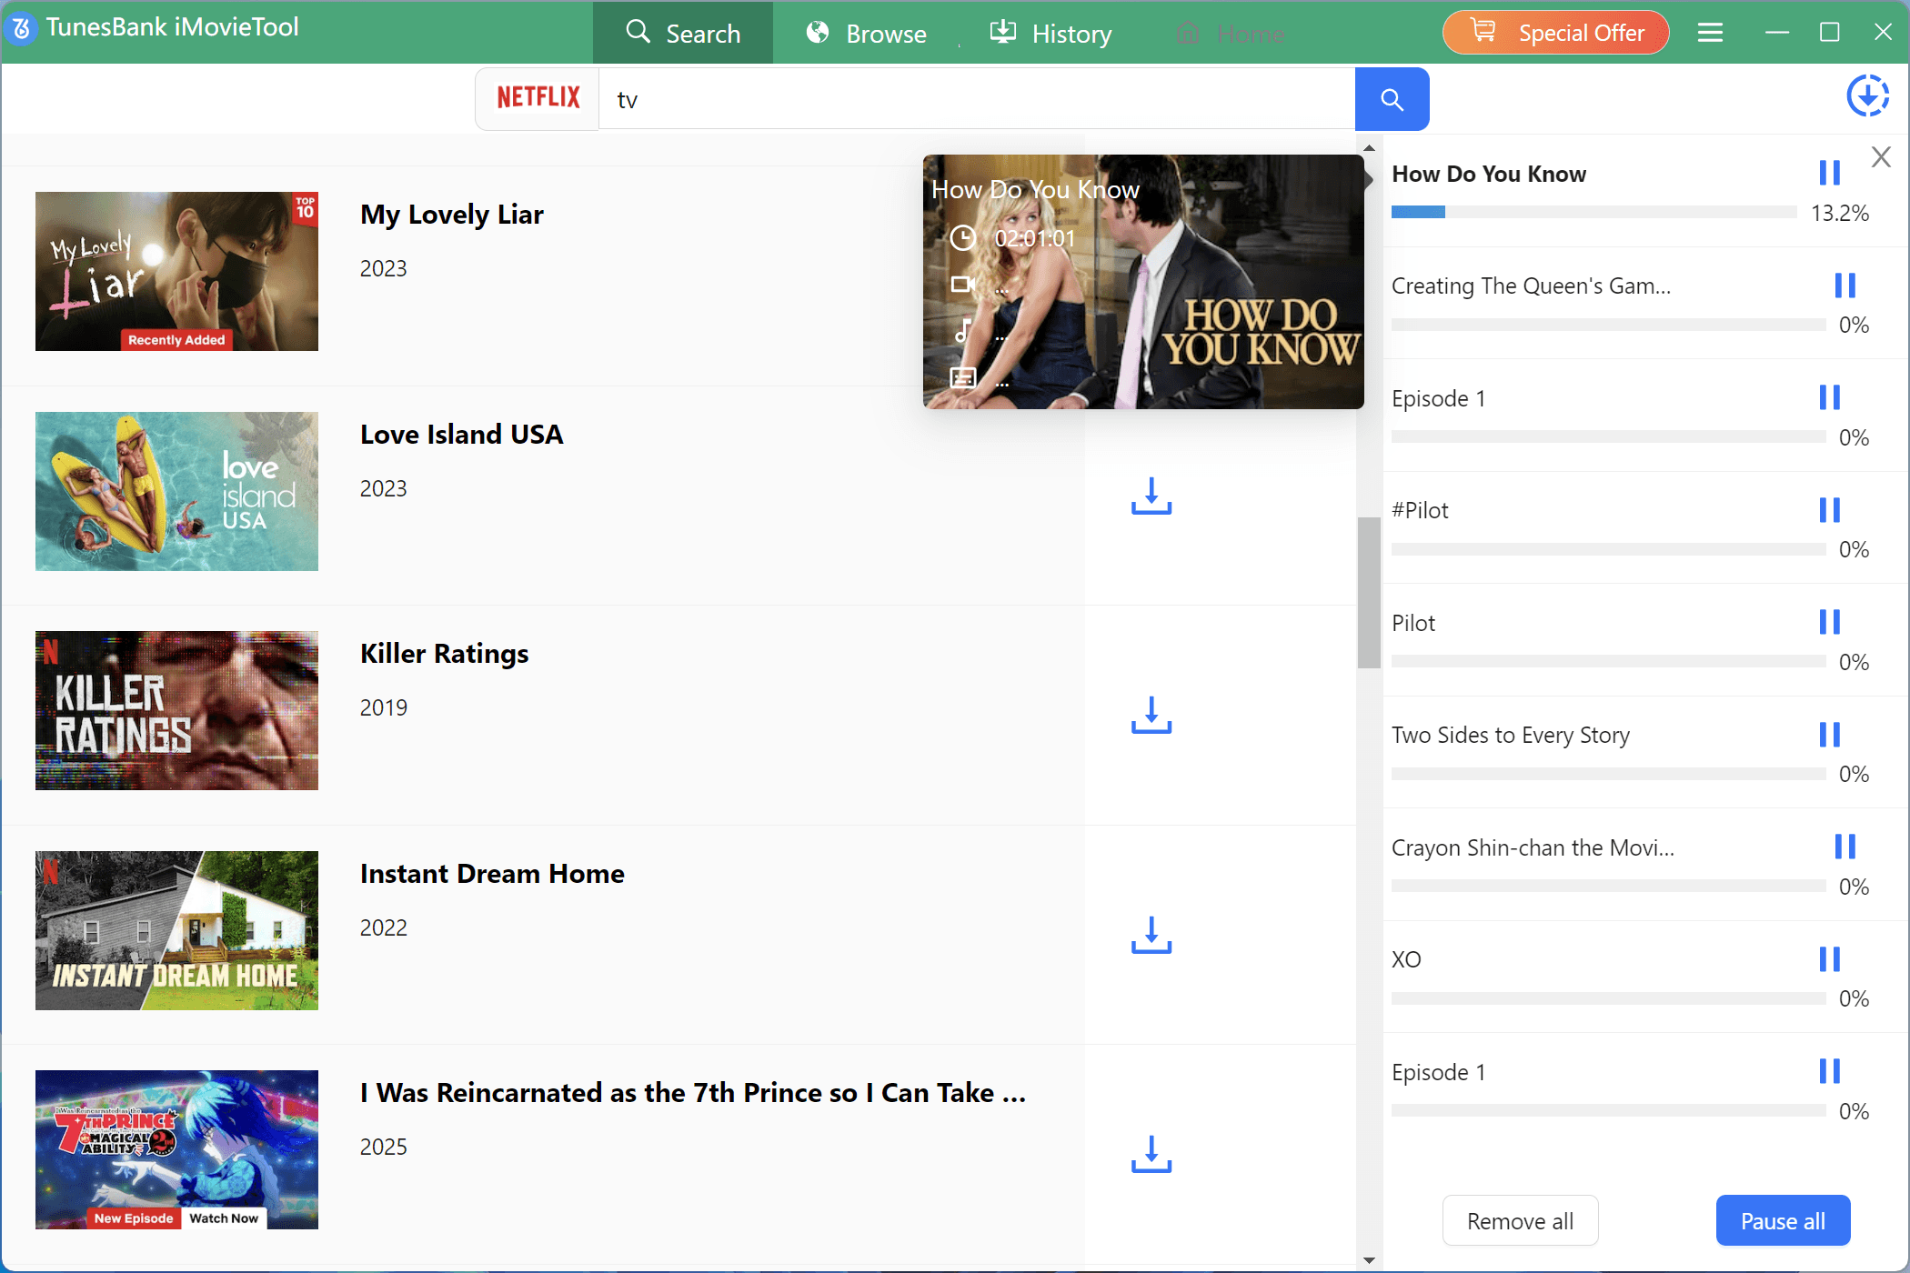
Task: Click the TunesBank app logo
Action: pos(21,28)
